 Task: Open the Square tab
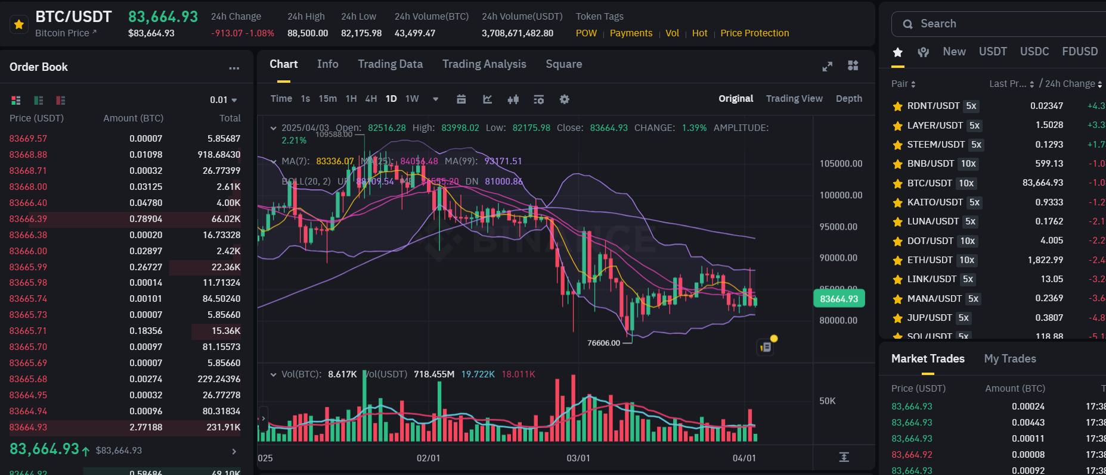(x=563, y=64)
